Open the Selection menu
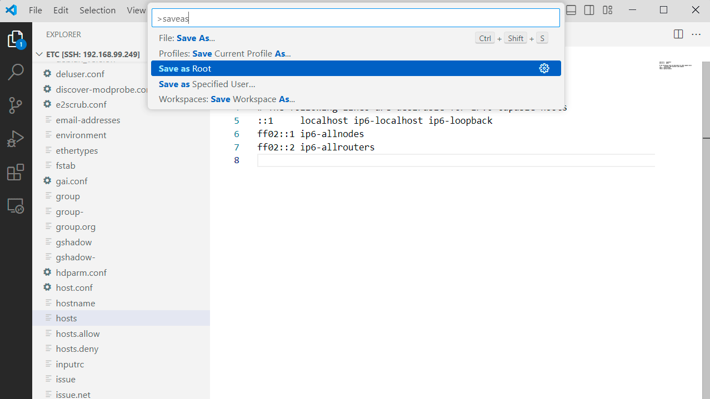The height and width of the screenshot is (399, 710). [98, 10]
